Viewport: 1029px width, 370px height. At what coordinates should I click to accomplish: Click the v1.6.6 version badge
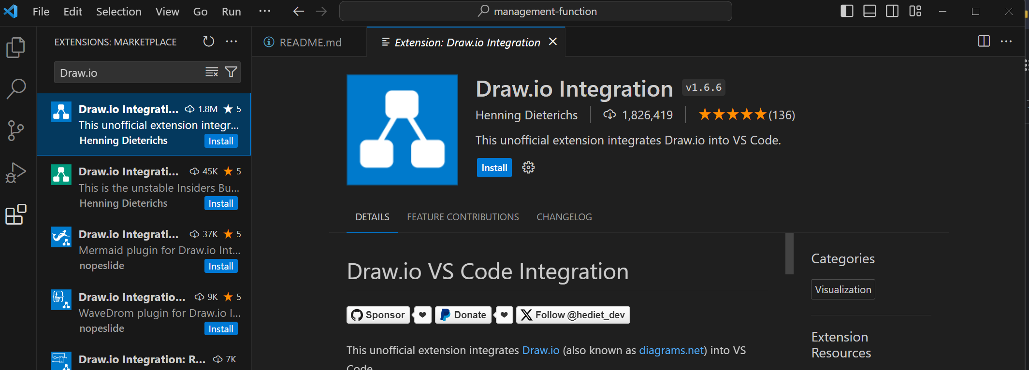[704, 87]
